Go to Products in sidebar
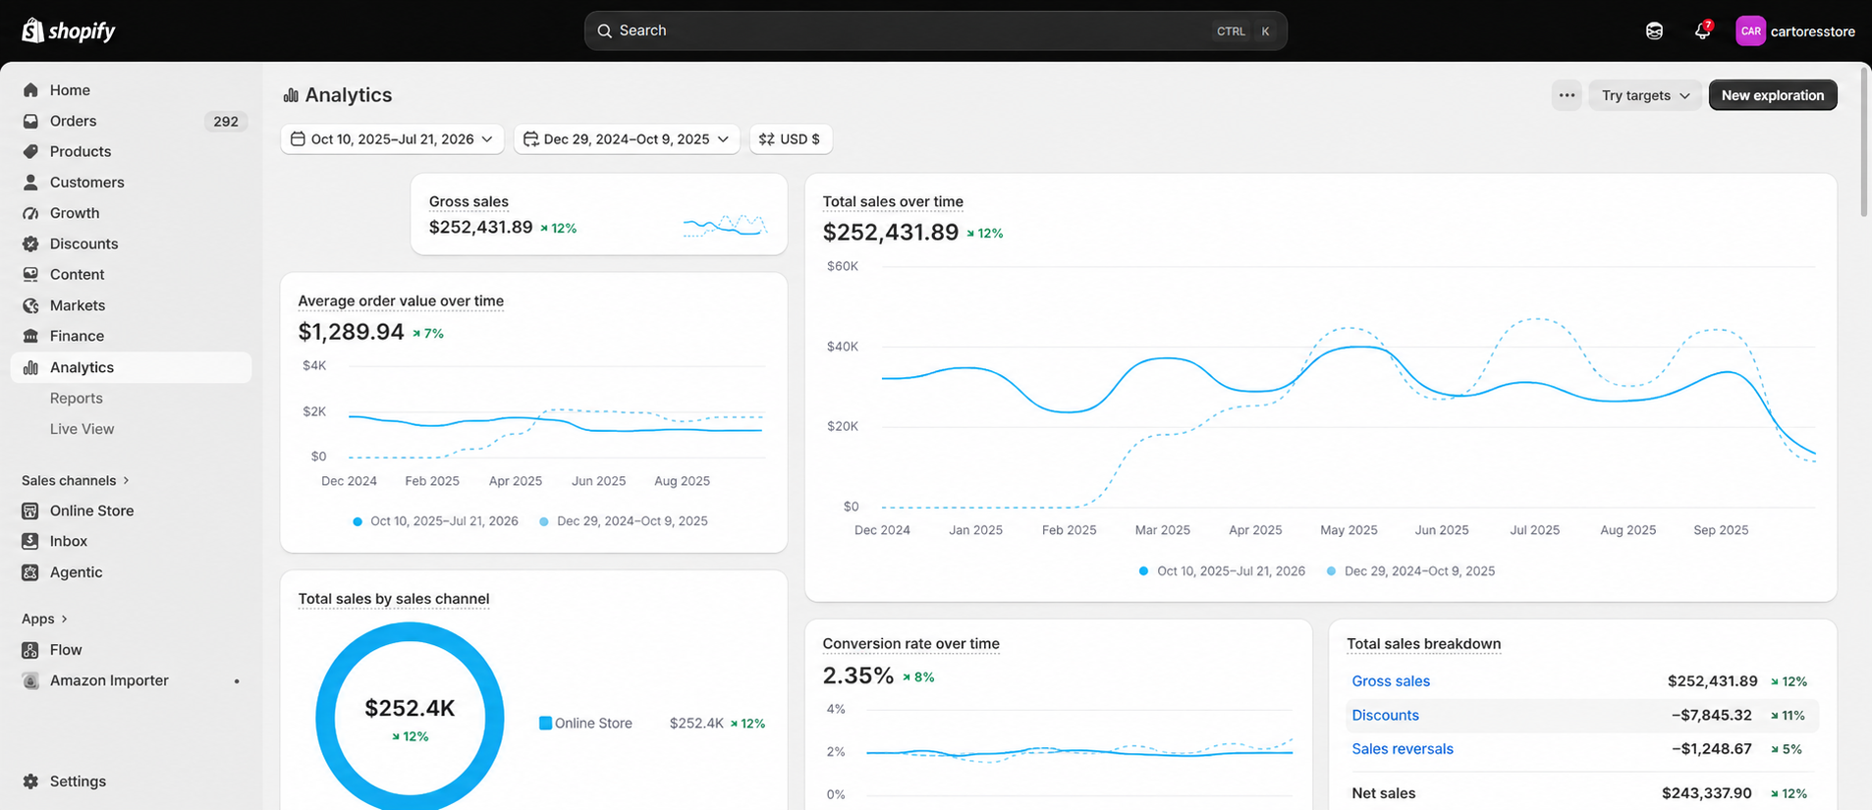The width and height of the screenshot is (1872, 810). pyautogui.click(x=81, y=151)
